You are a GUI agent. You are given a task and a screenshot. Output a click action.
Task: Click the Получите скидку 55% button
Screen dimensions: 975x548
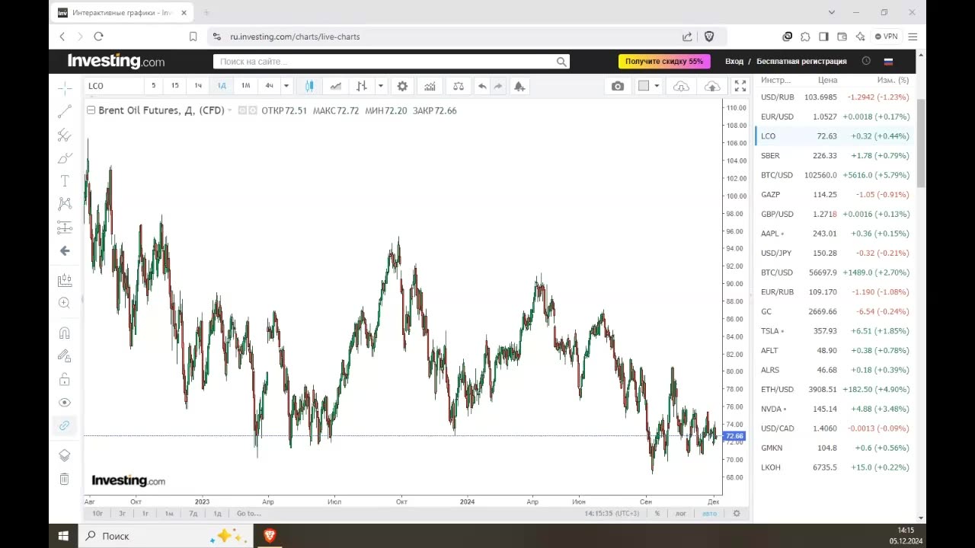[664, 61]
